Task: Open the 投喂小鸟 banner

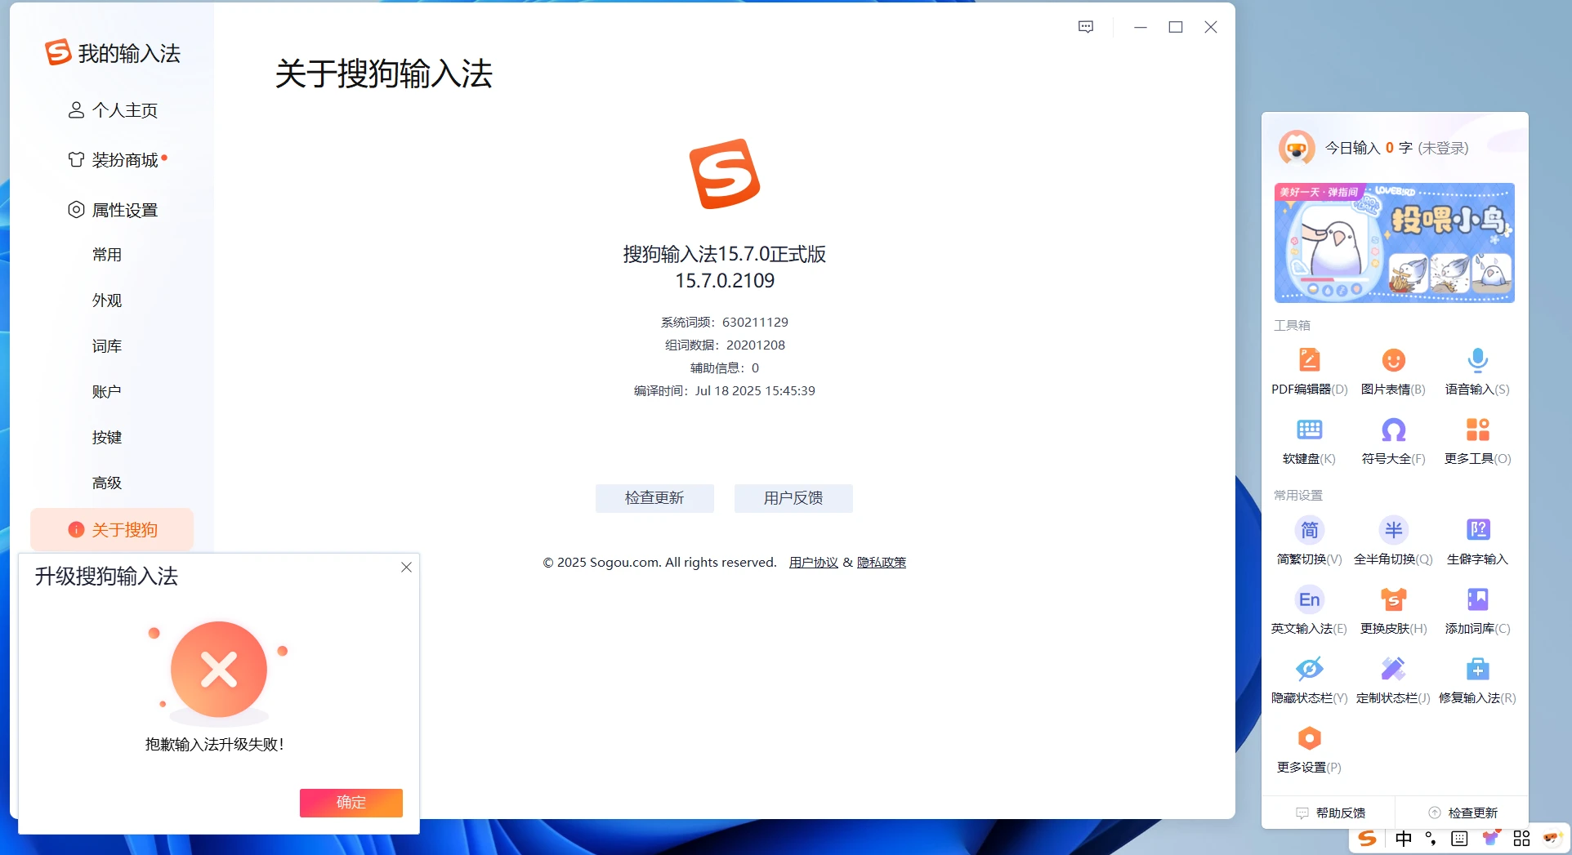Action: (x=1394, y=243)
